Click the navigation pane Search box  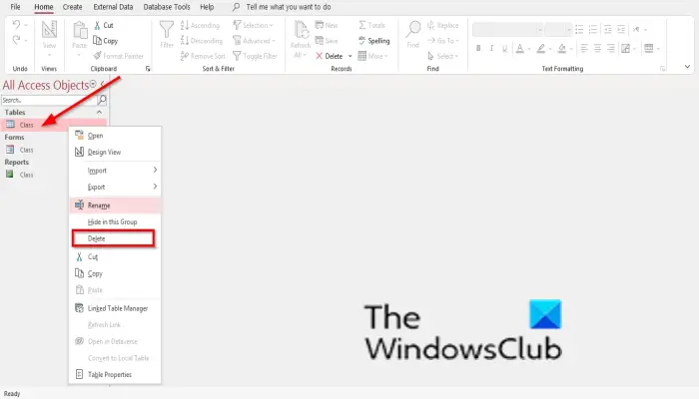point(49,100)
